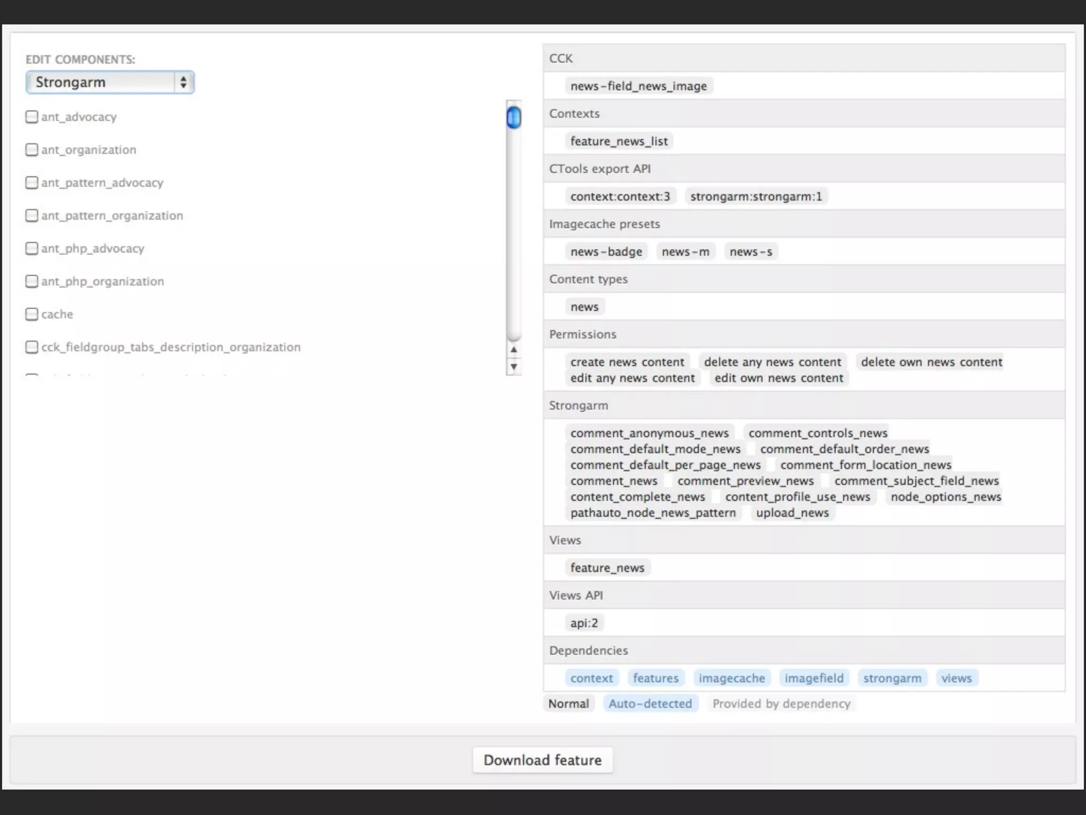Click the feature_news view tag
The image size is (1086, 815).
tap(607, 568)
